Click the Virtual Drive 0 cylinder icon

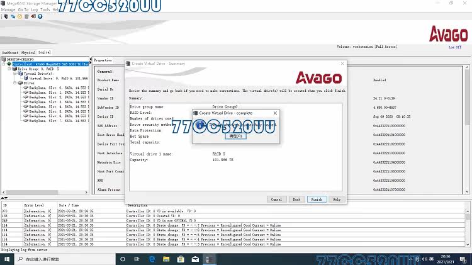pyautogui.click(x=26, y=78)
